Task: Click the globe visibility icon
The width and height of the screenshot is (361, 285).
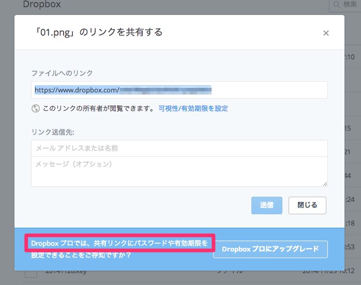Action: [x=36, y=108]
